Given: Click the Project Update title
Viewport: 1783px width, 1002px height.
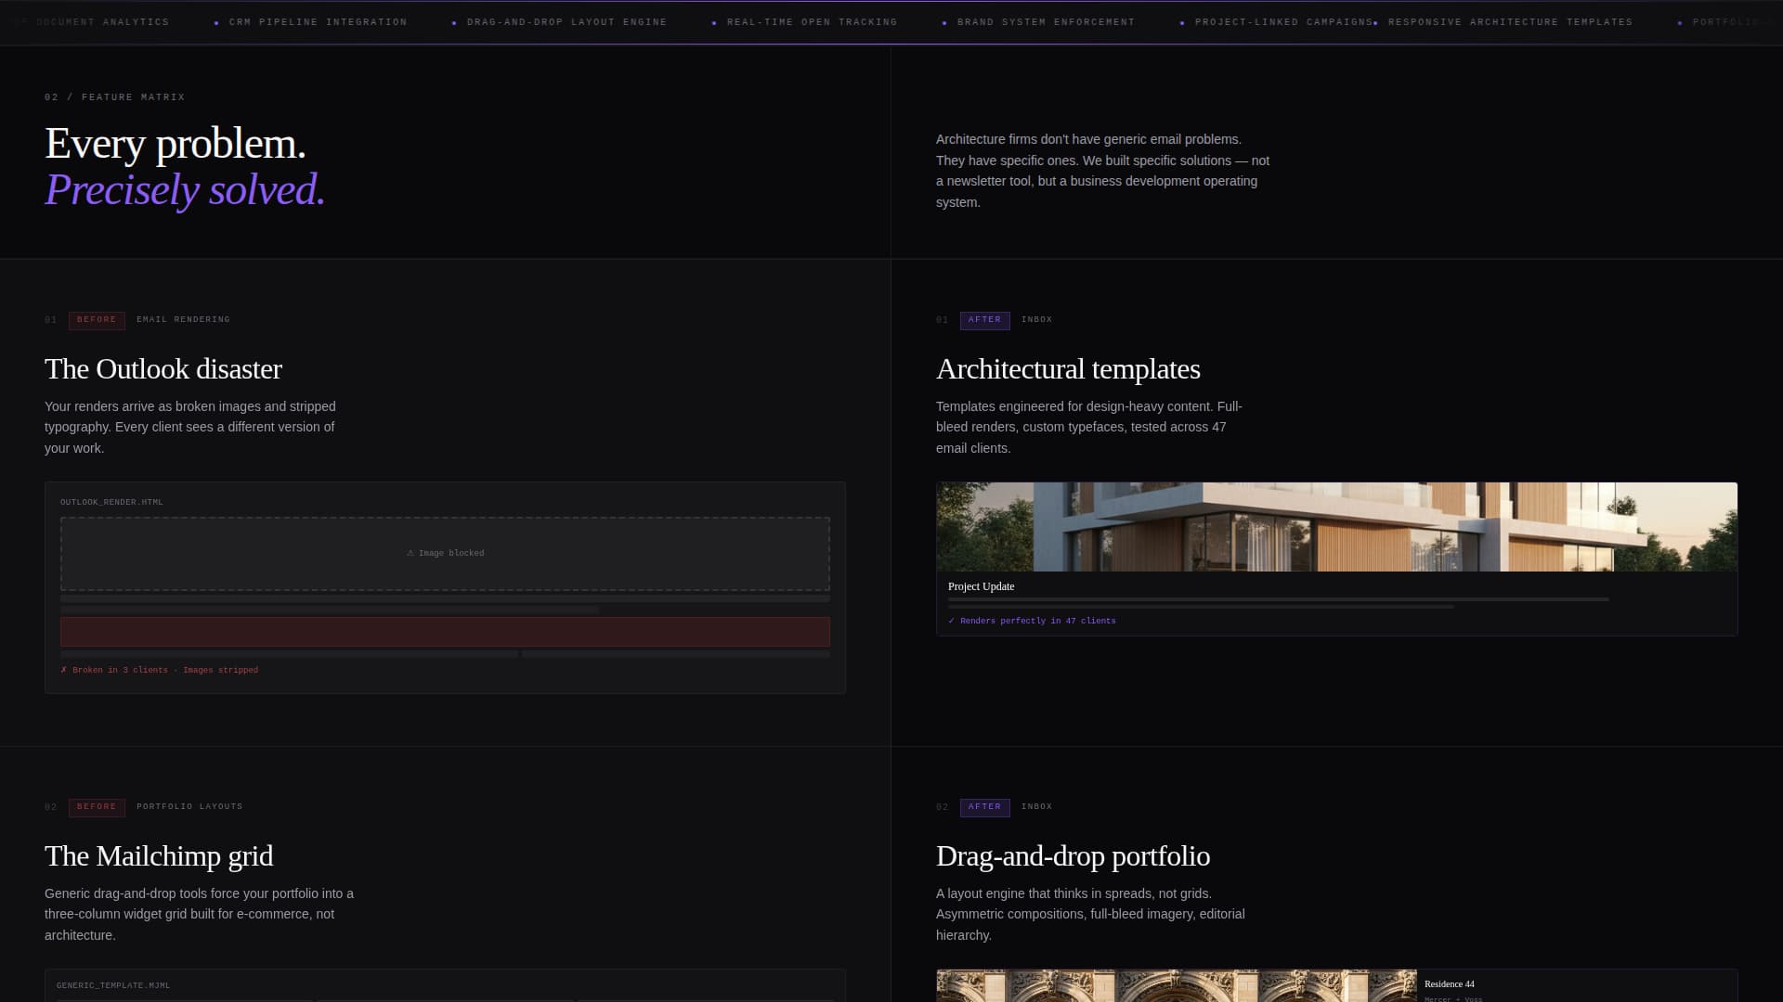Looking at the screenshot, I should (981, 586).
